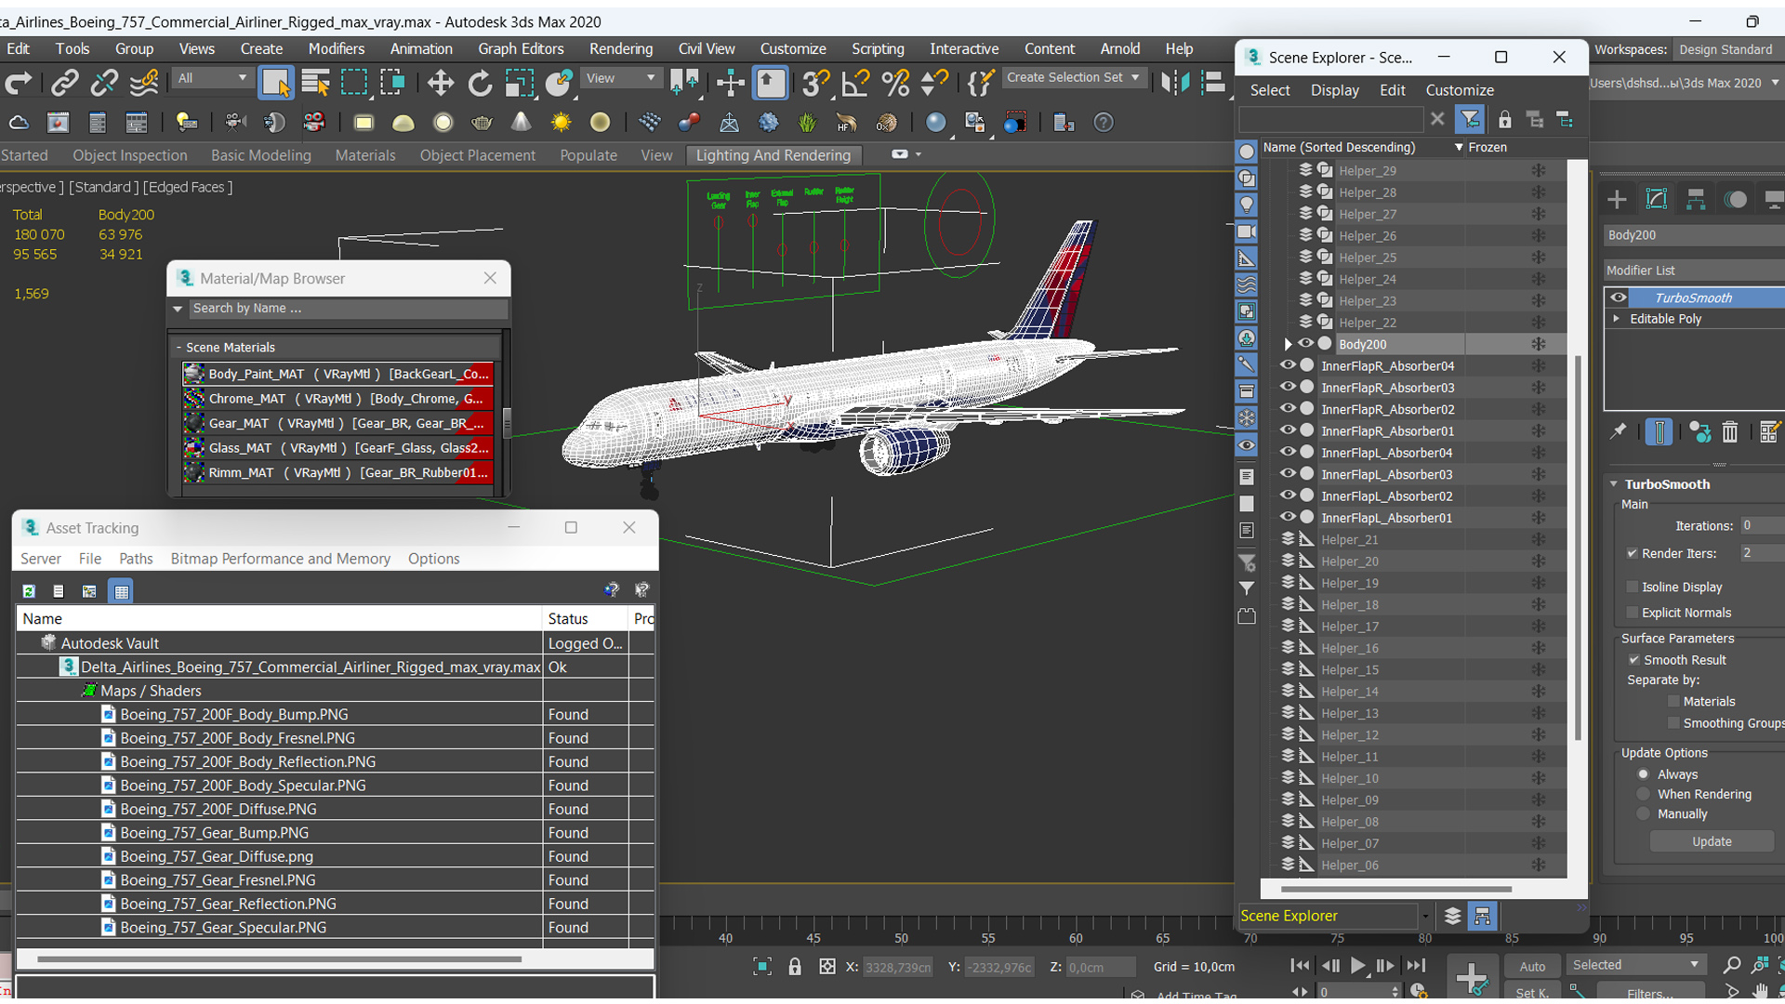The width and height of the screenshot is (1785, 1004).
Task: Click Filters button near key controls
Action: pyautogui.click(x=1651, y=993)
